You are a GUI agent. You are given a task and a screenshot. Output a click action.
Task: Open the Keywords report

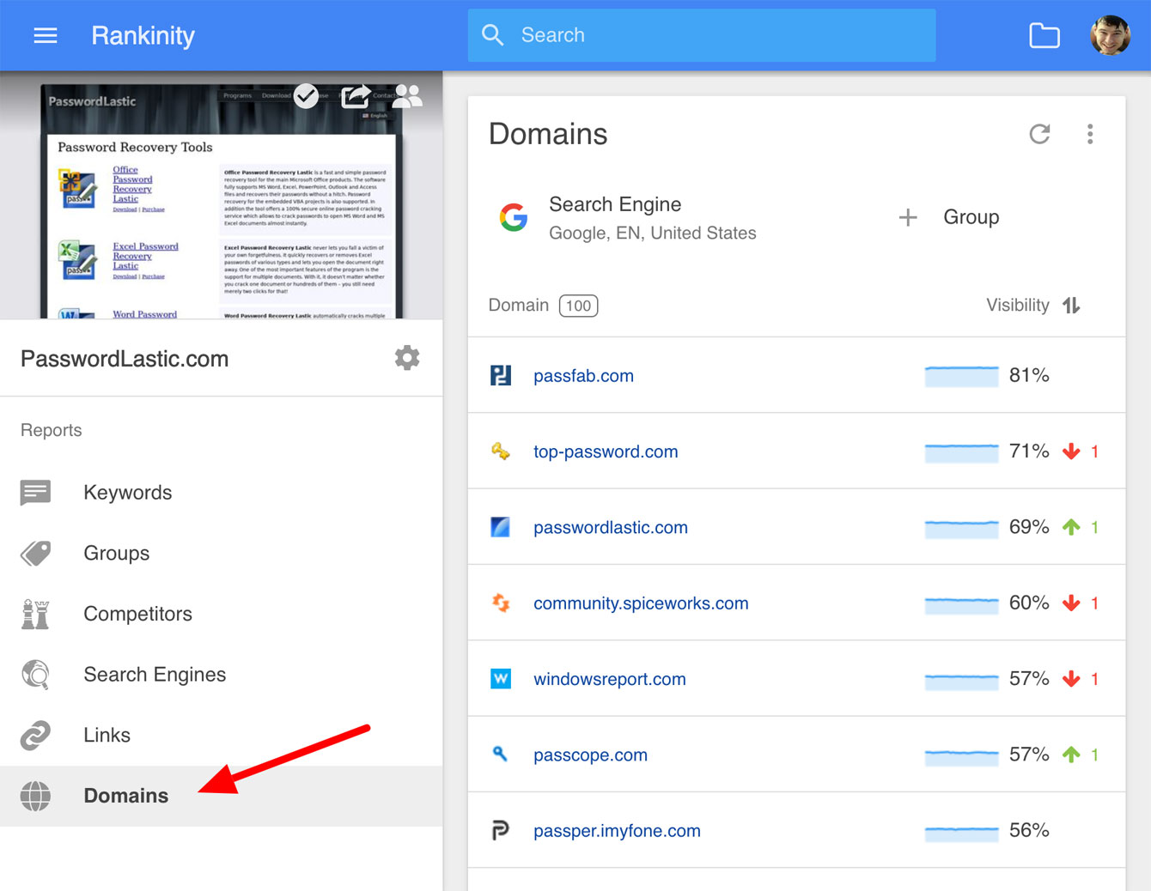(x=127, y=493)
